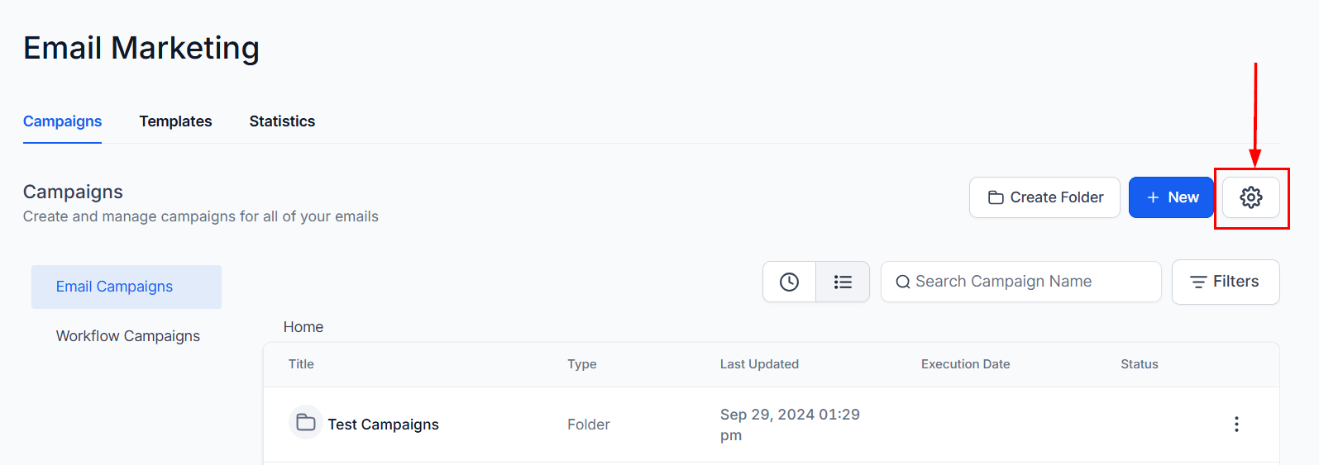
Task: Click the Create Folder button
Action: pos(1044,197)
